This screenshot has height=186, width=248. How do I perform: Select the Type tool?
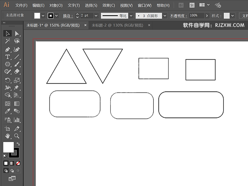7,57
